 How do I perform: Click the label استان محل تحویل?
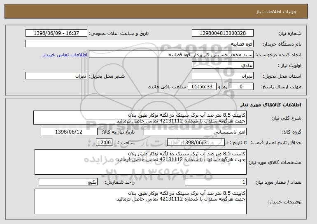(282, 76)
